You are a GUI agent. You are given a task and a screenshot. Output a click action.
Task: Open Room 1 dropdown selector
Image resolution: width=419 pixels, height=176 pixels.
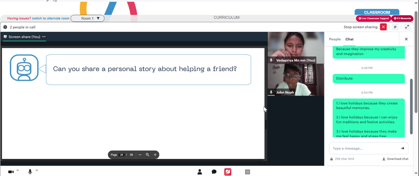(x=88, y=18)
